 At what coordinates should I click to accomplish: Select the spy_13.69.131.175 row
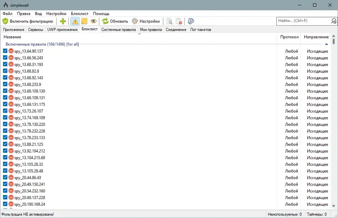click(x=166, y=105)
